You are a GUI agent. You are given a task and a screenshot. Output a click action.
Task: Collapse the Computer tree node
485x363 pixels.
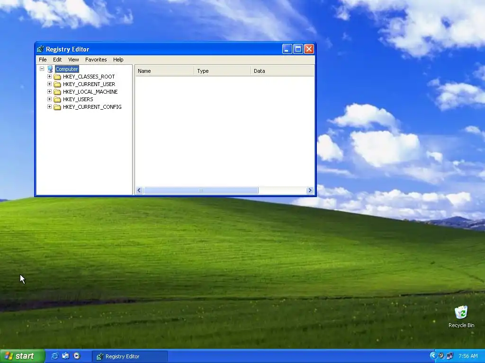pyautogui.click(x=42, y=69)
